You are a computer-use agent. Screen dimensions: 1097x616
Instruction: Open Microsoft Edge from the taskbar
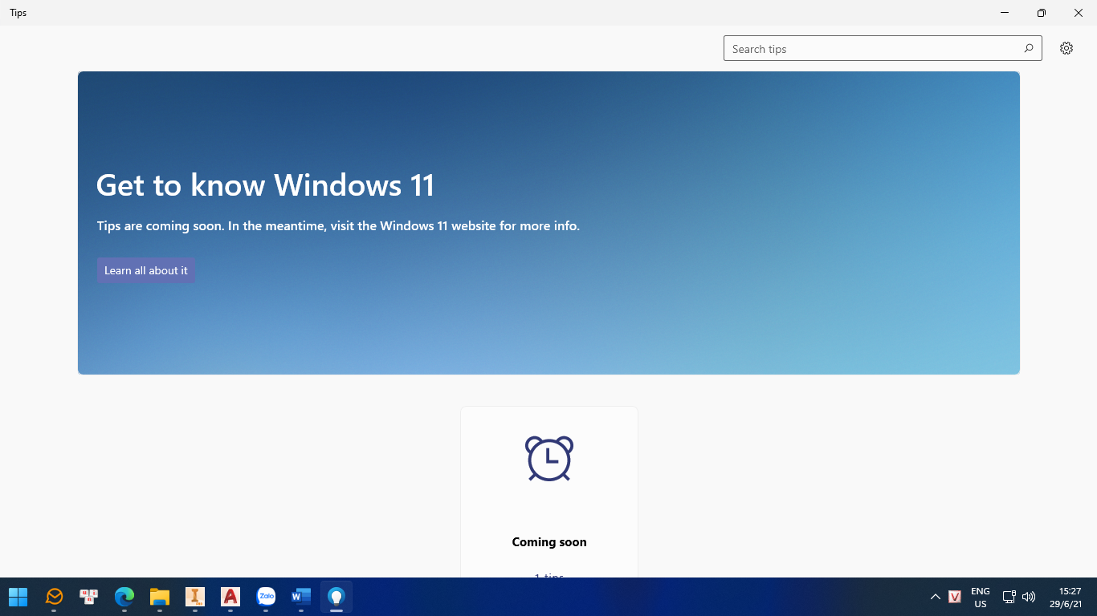(x=124, y=597)
